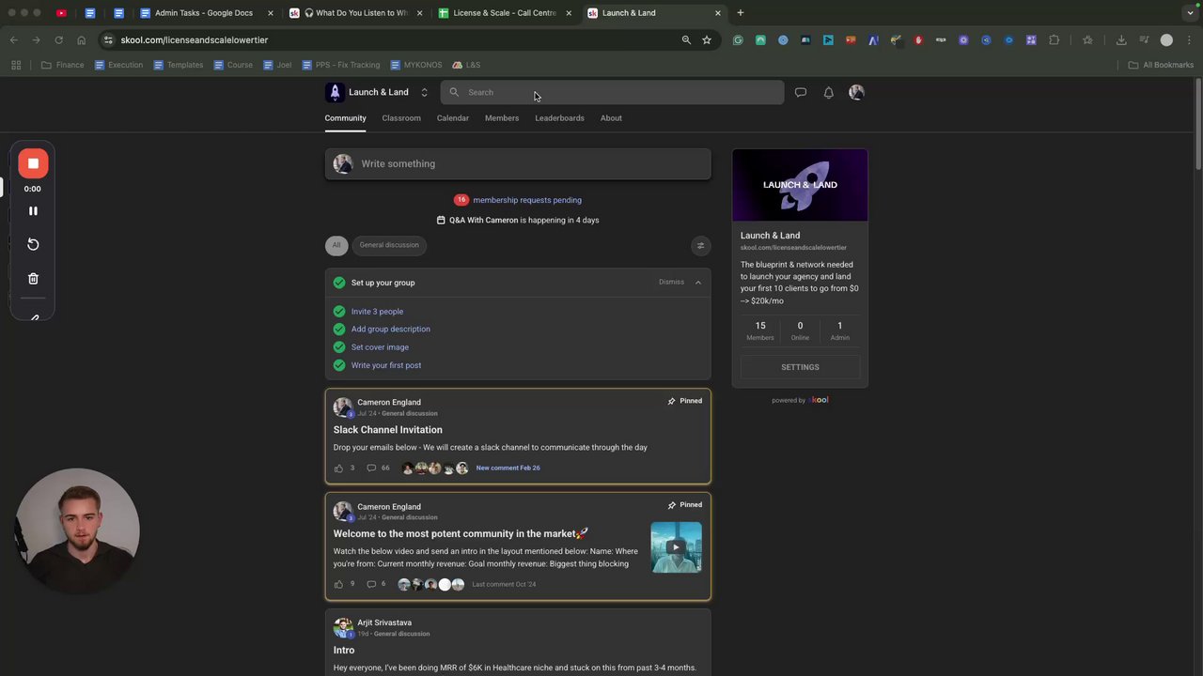Open the Classroom tab

point(401,118)
